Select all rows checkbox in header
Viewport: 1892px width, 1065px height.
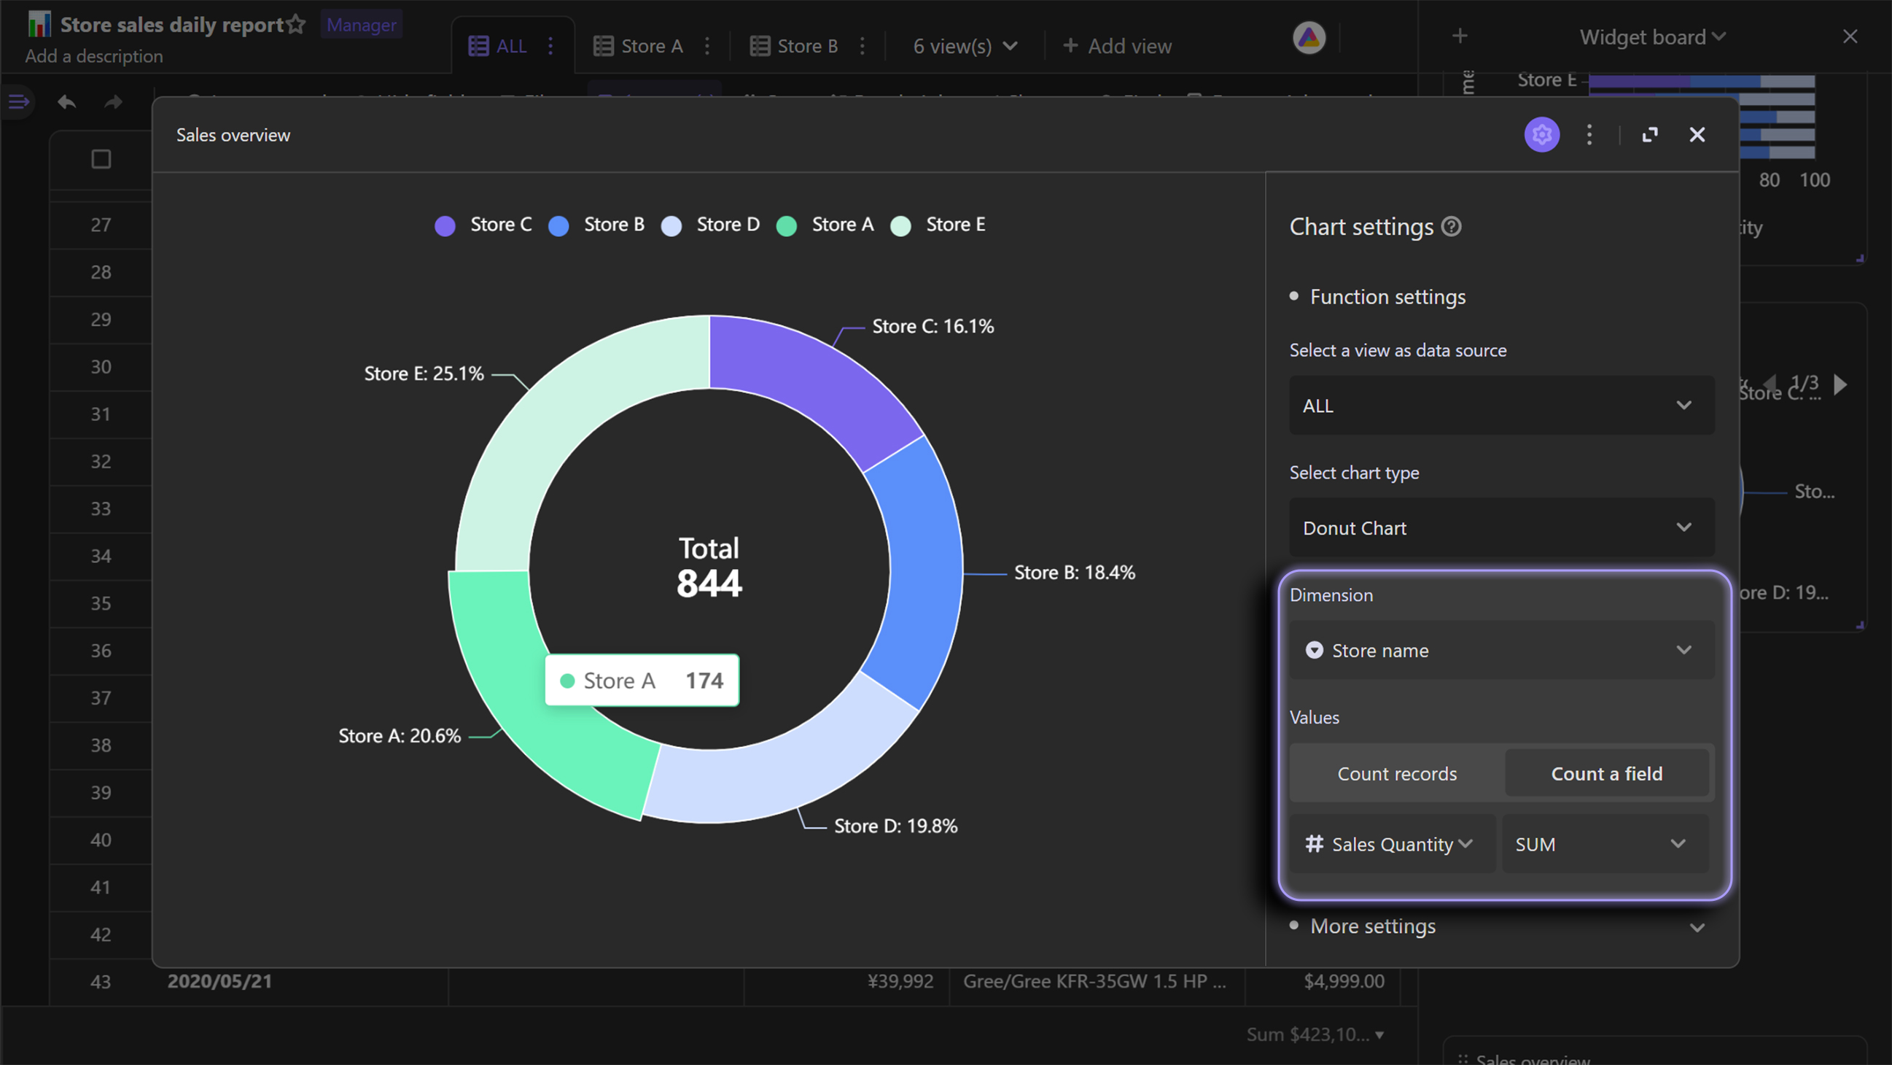pyautogui.click(x=101, y=159)
